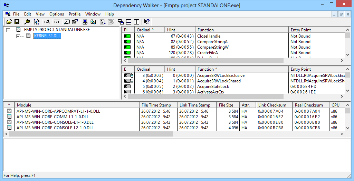This screenshot has height=181, width=354.
Task: Sort module list by File Time Stamp
Action: (x=158, y=105)
